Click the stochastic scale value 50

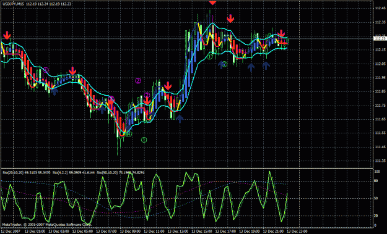pyautogui.click(x=376, y=198)
